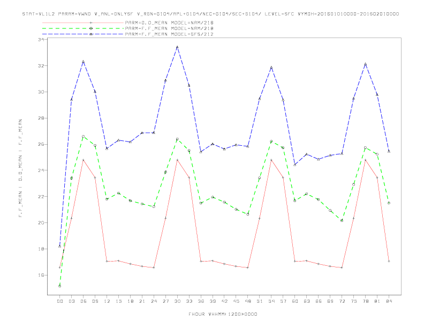This screenshot has height=328, width=424.
Task: Click the red observed plus marker at hour 24
Action: pos(154,267)
